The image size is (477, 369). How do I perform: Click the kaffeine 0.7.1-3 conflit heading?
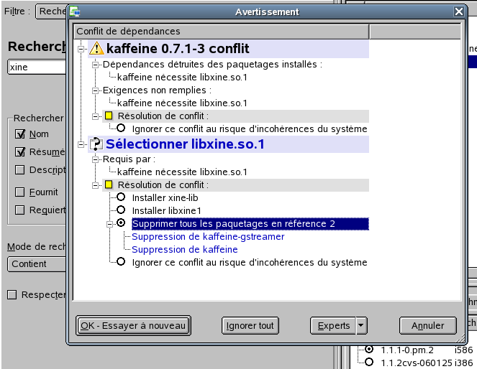(178, 49)
